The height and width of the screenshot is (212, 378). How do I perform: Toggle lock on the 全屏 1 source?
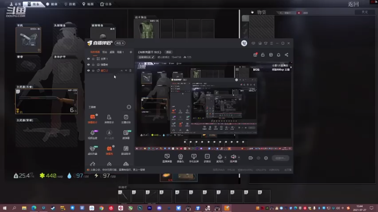click(93, 58)
